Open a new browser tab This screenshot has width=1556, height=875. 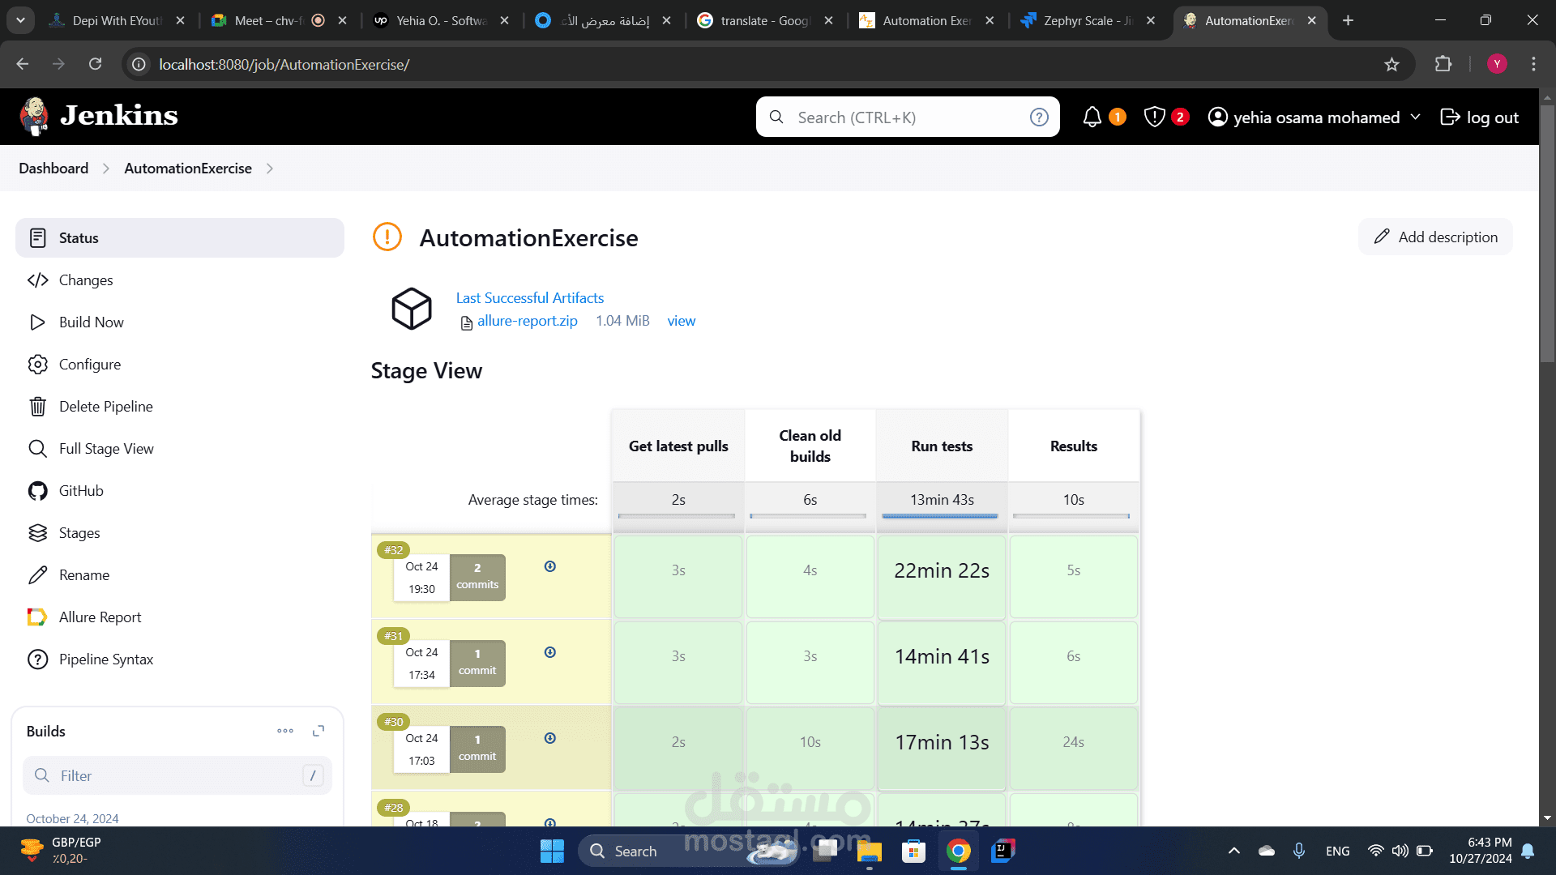click(x=1348, y=20)
